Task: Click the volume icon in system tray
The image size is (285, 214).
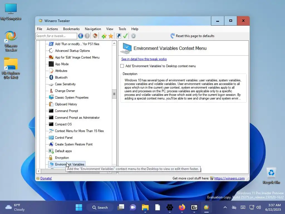Action: click(259, 207)
